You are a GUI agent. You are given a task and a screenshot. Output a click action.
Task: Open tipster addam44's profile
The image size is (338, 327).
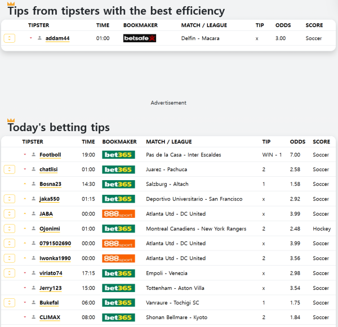57,38
